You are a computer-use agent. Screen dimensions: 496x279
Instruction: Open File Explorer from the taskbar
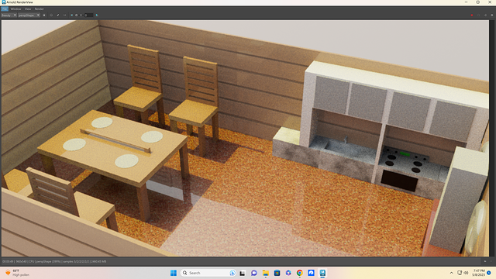(265, 273)
